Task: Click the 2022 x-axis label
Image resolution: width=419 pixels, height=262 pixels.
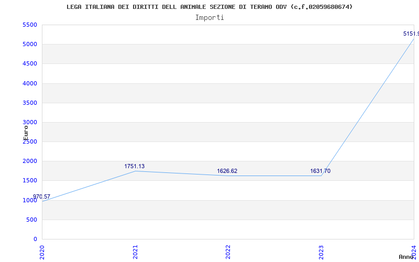Action: pyautogui.click(x=228, y=253)
